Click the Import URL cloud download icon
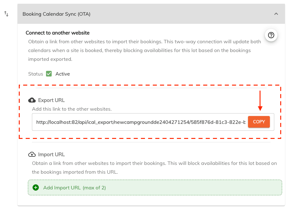The image size is (289, 211). pos(32,154)
